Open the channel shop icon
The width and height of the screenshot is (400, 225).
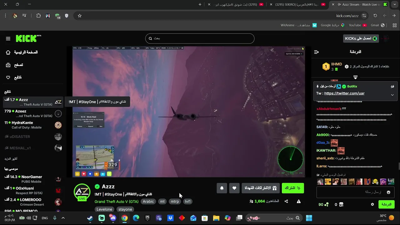click(x=341, y=204)
